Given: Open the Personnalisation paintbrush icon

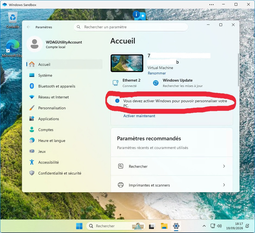Looking at the screenshot, I should point(32,108).
